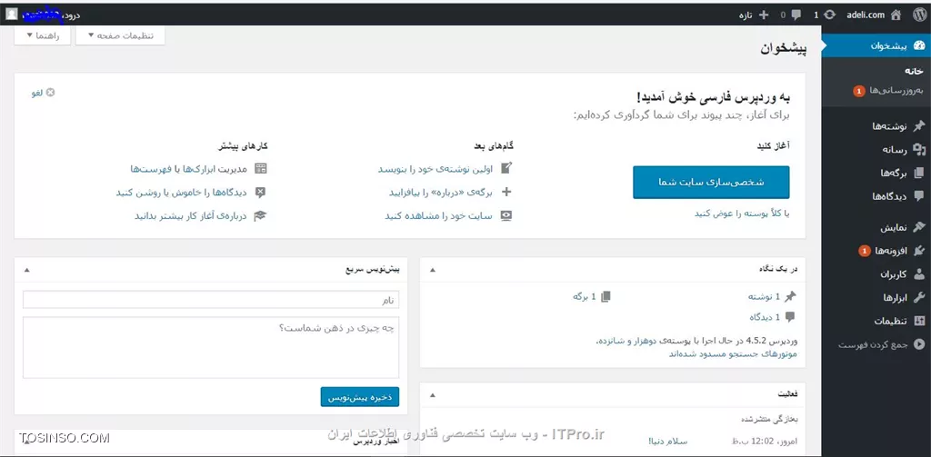The image size is (931, 457).
Task: Click دیدگاه‌ها را خاموش یا روشن کنید link
Action: click(x=181, y=193)
